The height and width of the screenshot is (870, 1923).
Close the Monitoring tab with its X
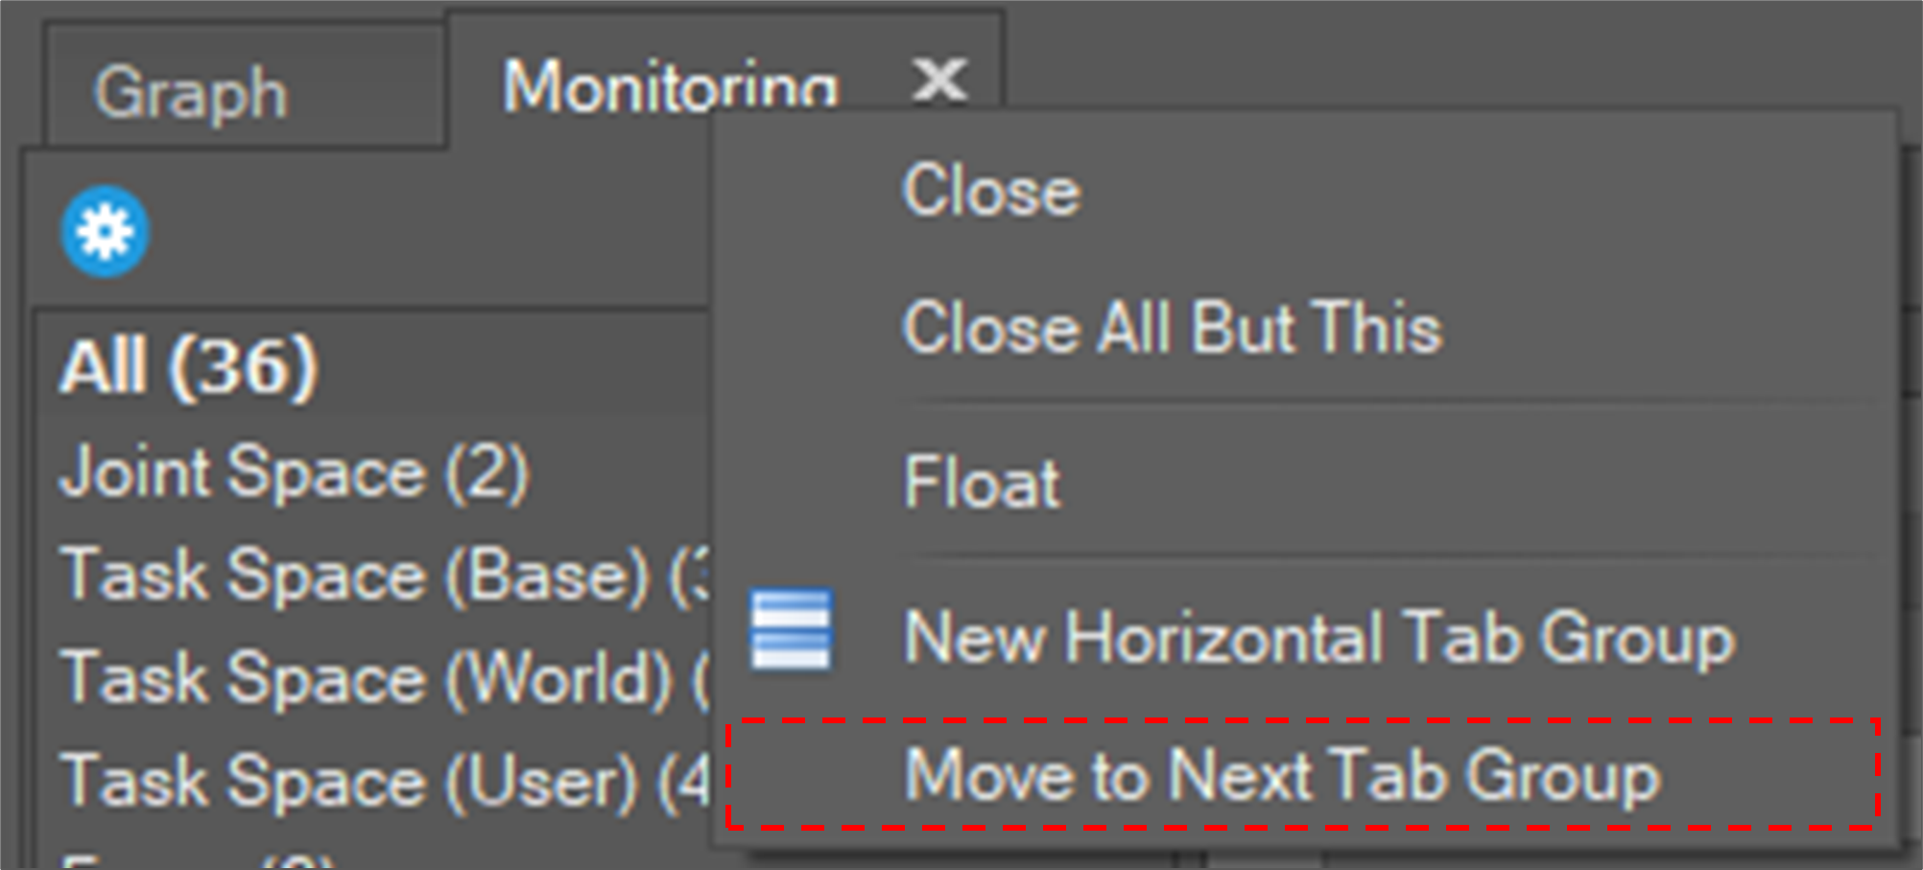(x=938, y=79)
